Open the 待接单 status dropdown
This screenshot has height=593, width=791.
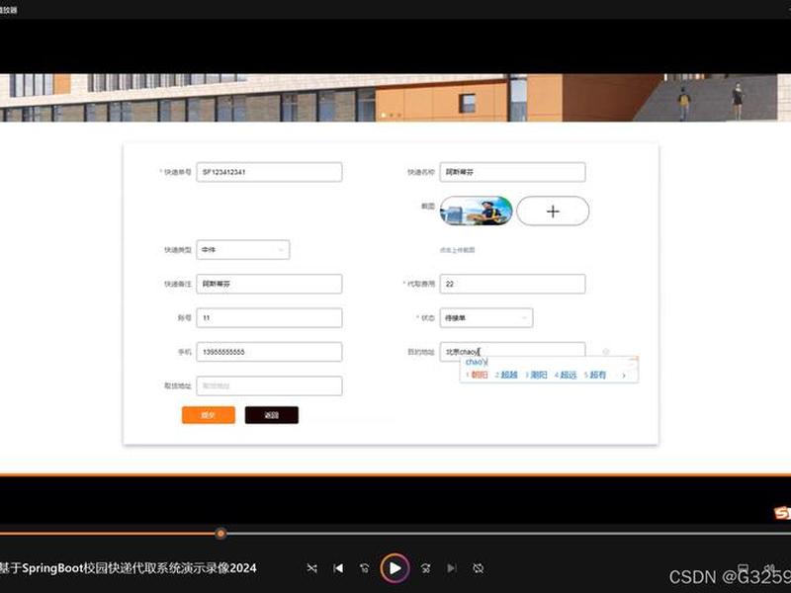485,317
